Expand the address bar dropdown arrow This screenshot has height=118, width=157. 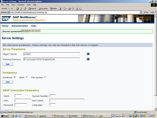pyautogui.click(x=141, y=12)
